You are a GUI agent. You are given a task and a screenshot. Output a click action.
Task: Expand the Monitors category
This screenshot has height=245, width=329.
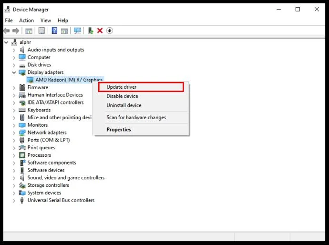click(14, 125)
